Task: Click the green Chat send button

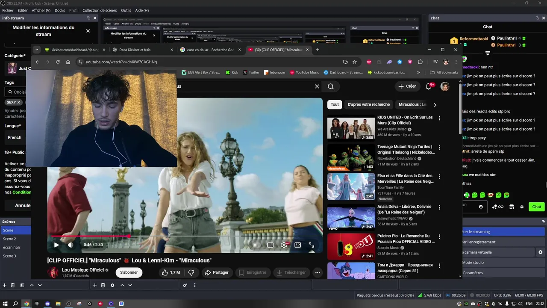Action: point(537,207)
